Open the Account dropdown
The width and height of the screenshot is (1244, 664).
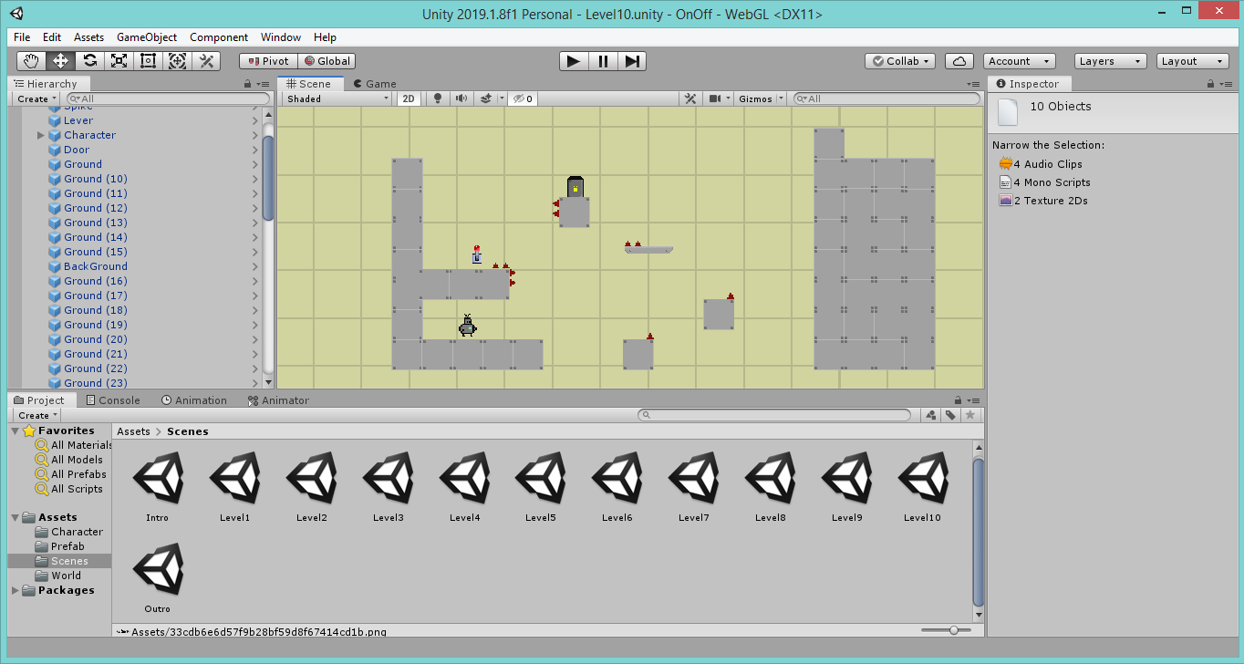coord(1020,61)
